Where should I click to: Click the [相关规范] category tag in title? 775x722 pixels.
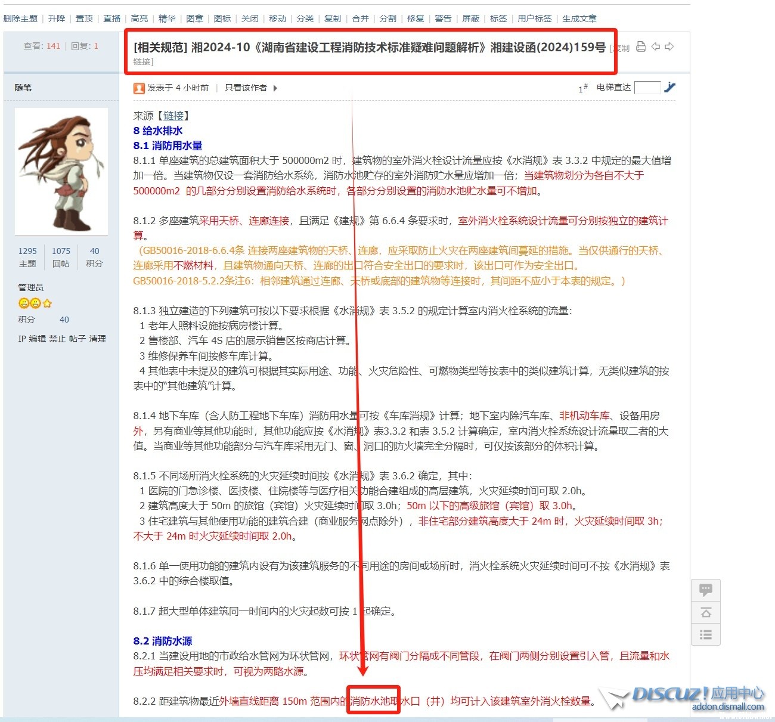(160, 47)
